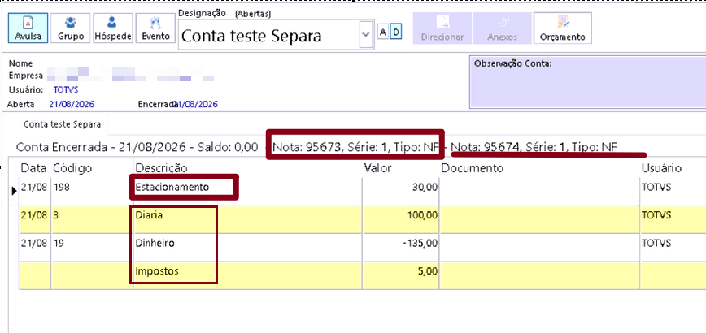The width and height of the screenshot is (706, 333).
Task: Click the Data column header
Action: tap(34, 168)
